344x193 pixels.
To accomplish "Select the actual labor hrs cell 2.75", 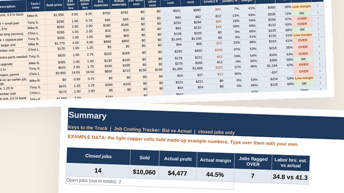I will tap(90, 54).
